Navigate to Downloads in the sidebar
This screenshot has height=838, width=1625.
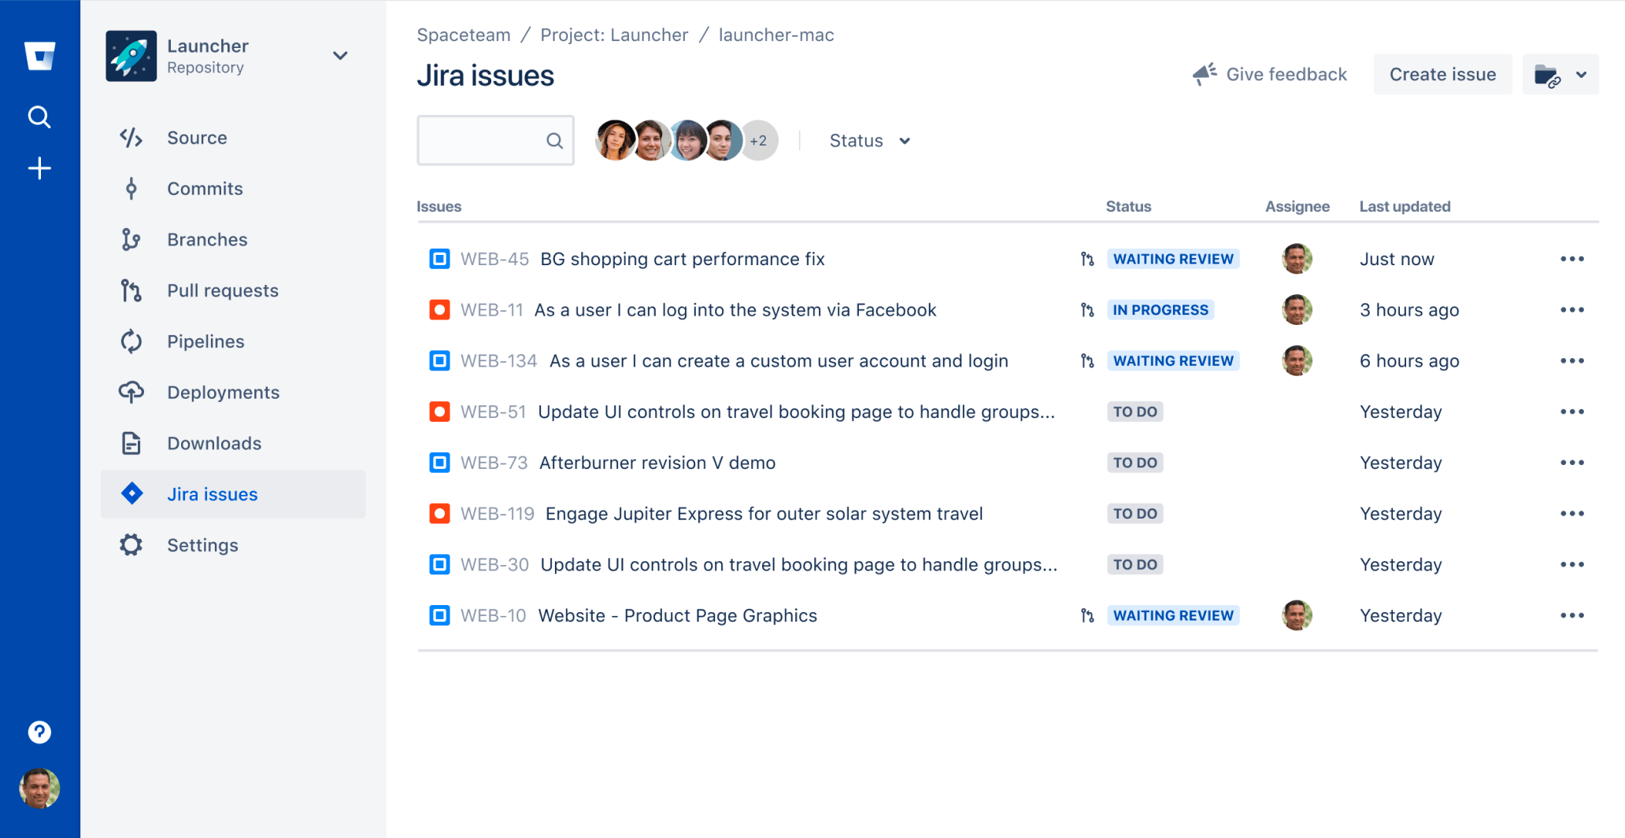(x=131, y=443)
